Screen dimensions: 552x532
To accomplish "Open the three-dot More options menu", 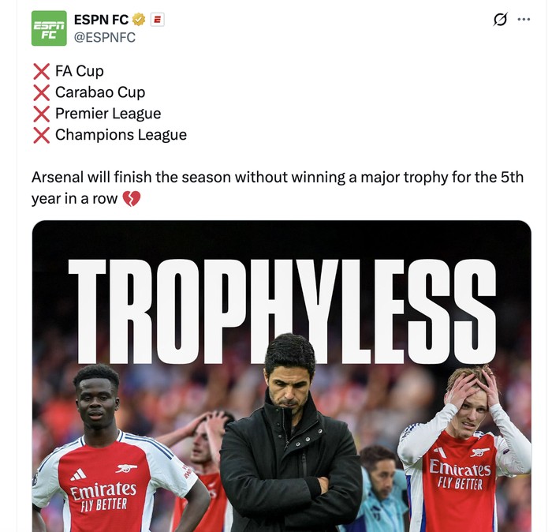I will [524, 20].
